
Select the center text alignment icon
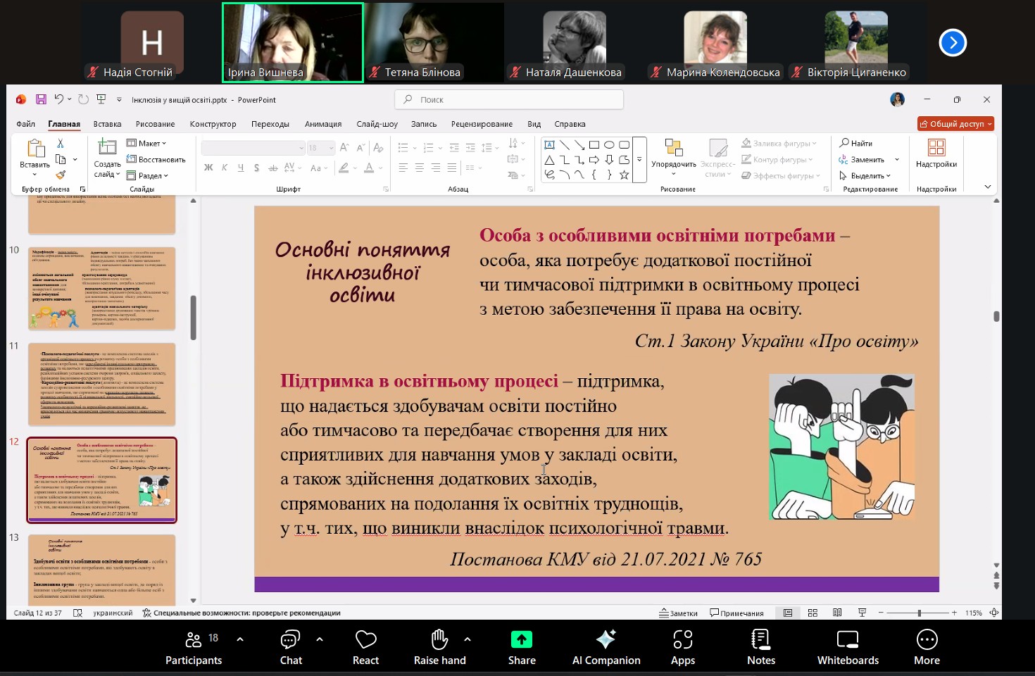click(x=419, y=168)
